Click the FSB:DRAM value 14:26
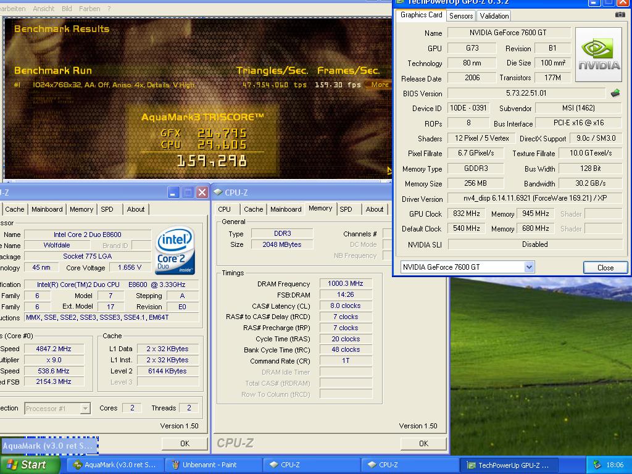This screenshot has width=632, height=474. [x=346, y=294]
